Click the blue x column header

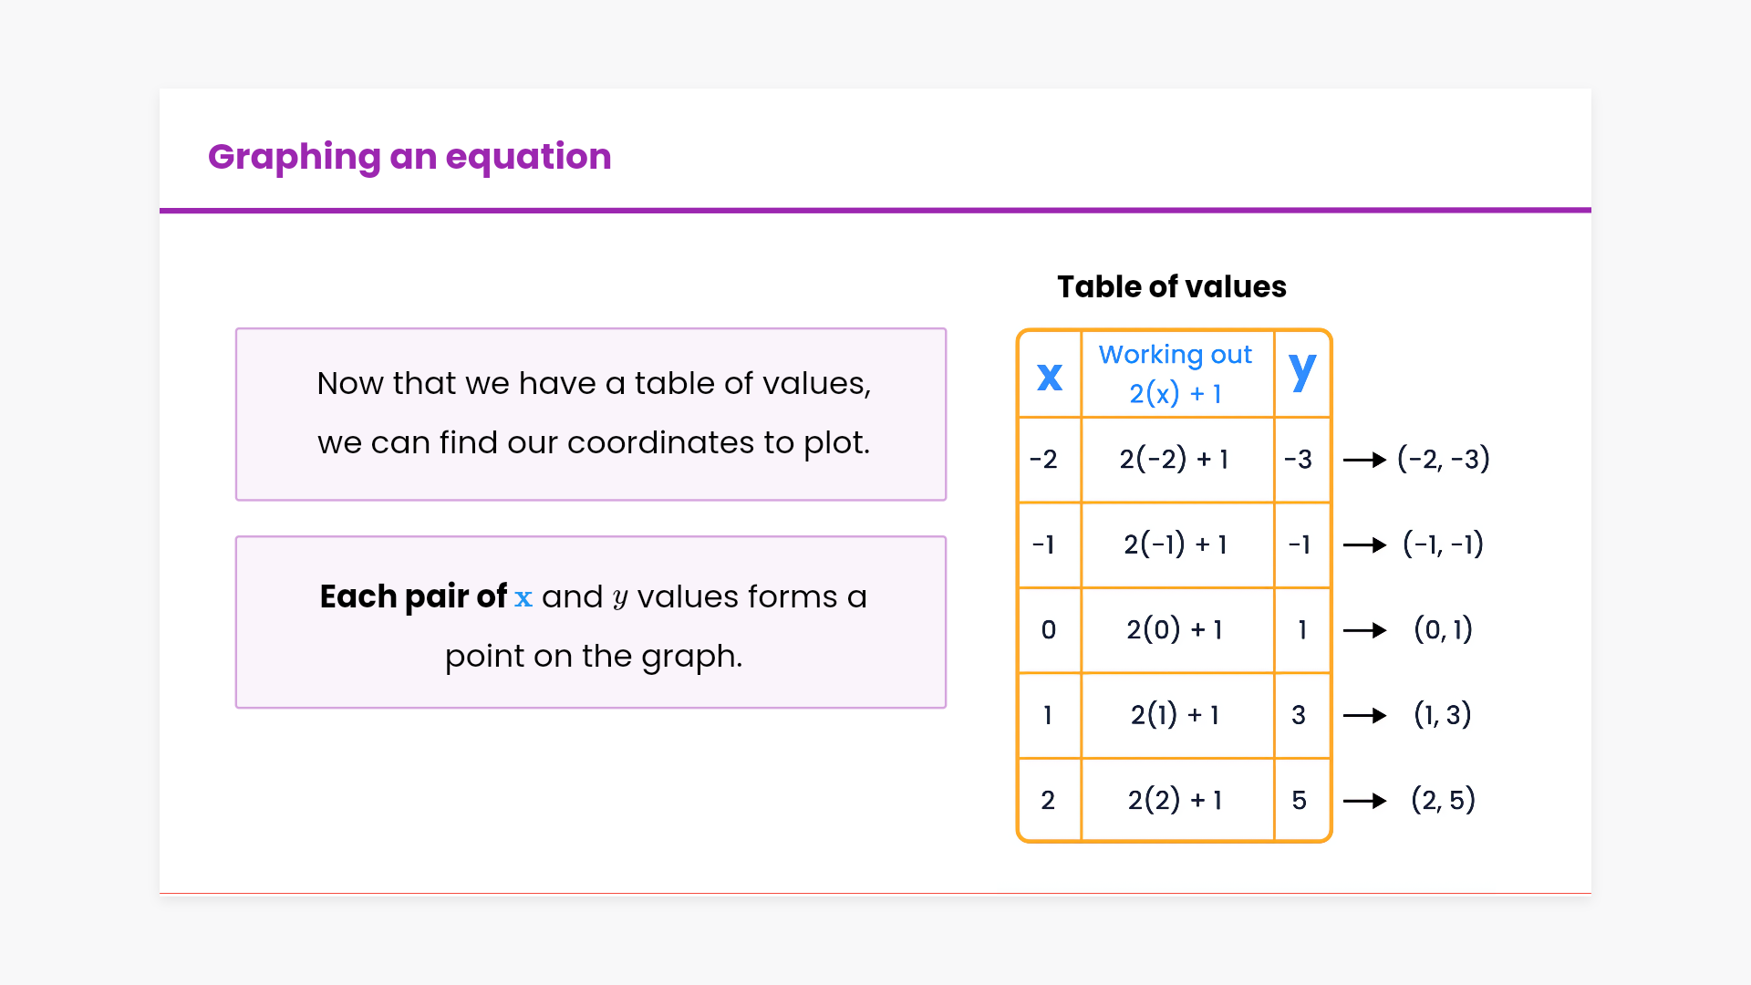point(1050,375)
